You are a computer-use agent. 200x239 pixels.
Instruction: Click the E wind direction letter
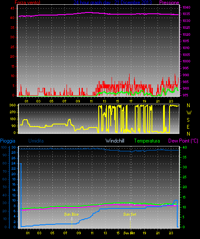[x=188, y=127]
